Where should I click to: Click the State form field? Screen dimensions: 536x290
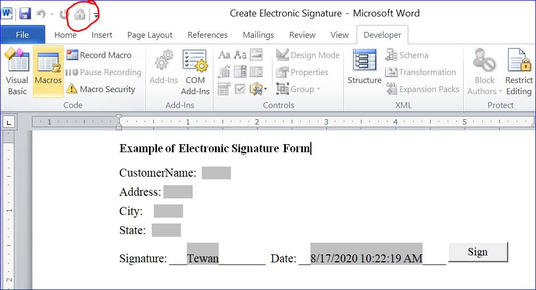(x=166, y=230)
